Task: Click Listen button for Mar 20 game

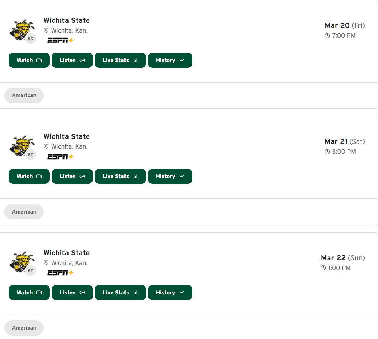Action: (x=72, y=60)
